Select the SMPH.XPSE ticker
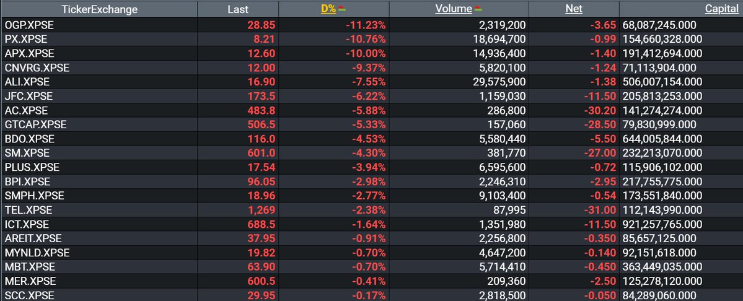This screenshot has width=743, height=301. point(35,196)
